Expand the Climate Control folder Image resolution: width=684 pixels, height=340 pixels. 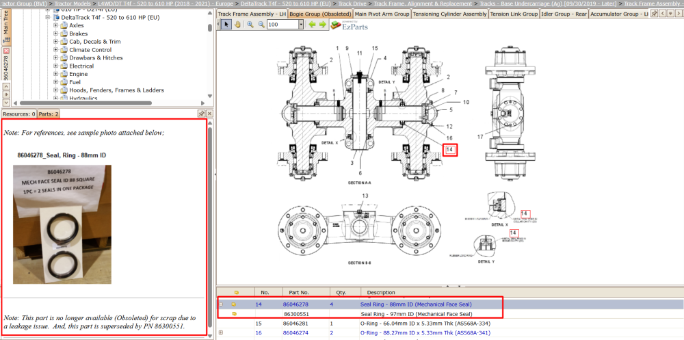coord(56,50)
